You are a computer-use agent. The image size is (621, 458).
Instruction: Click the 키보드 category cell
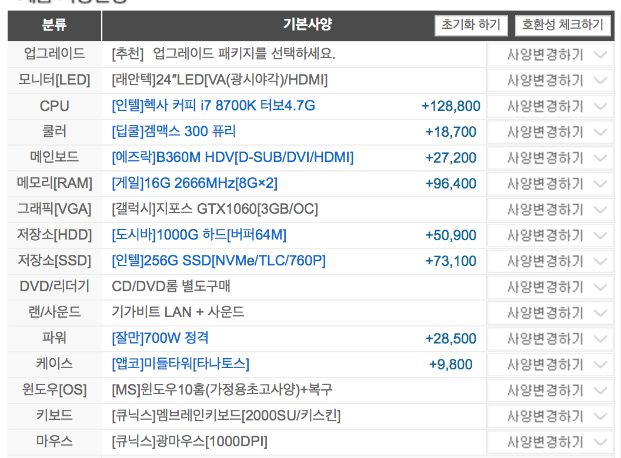tap(55, 416)
